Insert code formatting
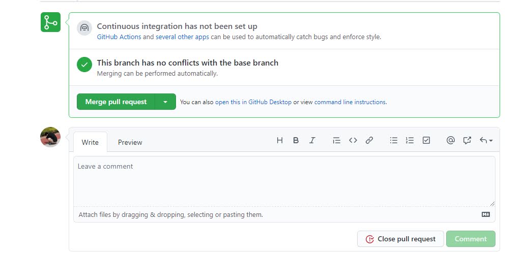 click(353, 141)
